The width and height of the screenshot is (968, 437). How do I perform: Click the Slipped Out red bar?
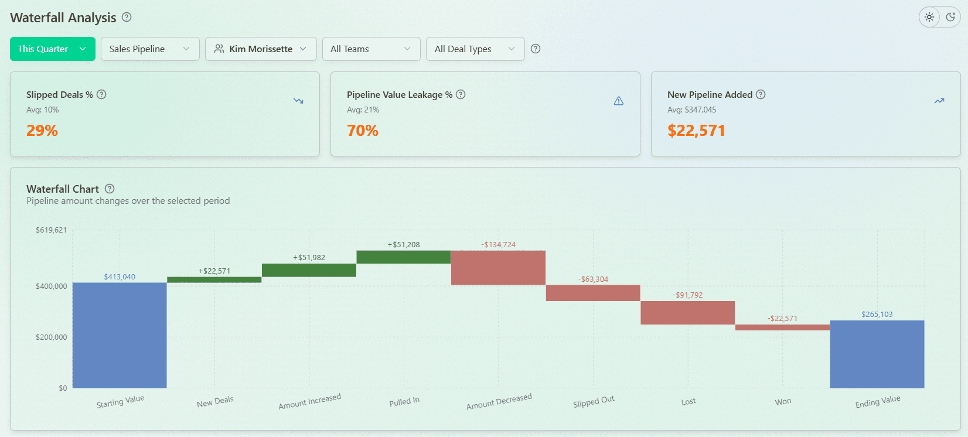coord(593,293)
